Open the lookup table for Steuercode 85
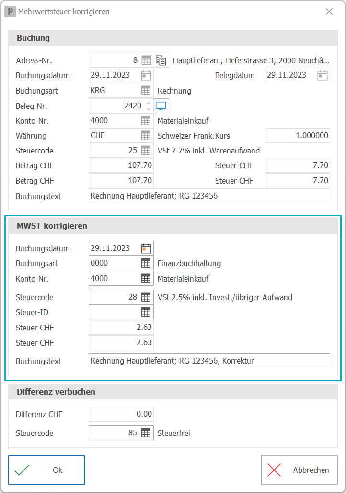 pos(146,433)
